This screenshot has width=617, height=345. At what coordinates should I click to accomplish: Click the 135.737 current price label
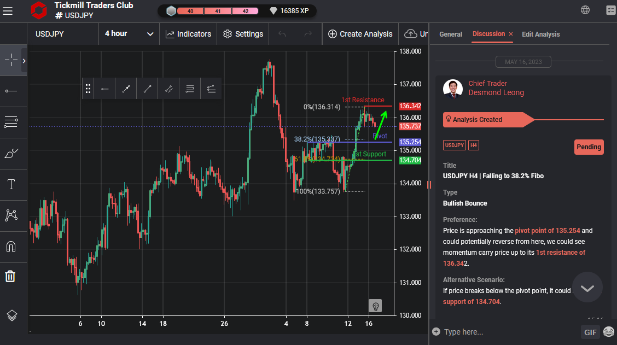point(410,126)
